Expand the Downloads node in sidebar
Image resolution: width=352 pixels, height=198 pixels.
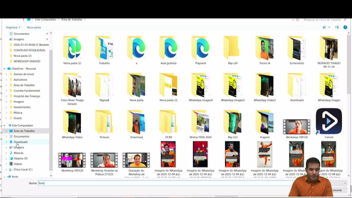point(7,142)
